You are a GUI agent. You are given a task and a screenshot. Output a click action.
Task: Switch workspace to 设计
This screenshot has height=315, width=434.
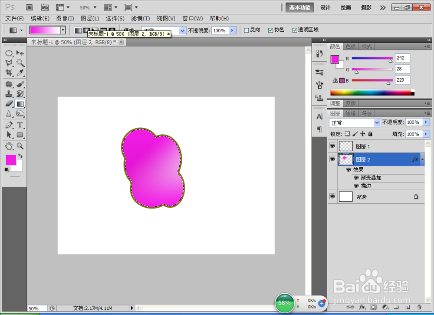pos(325,7)
